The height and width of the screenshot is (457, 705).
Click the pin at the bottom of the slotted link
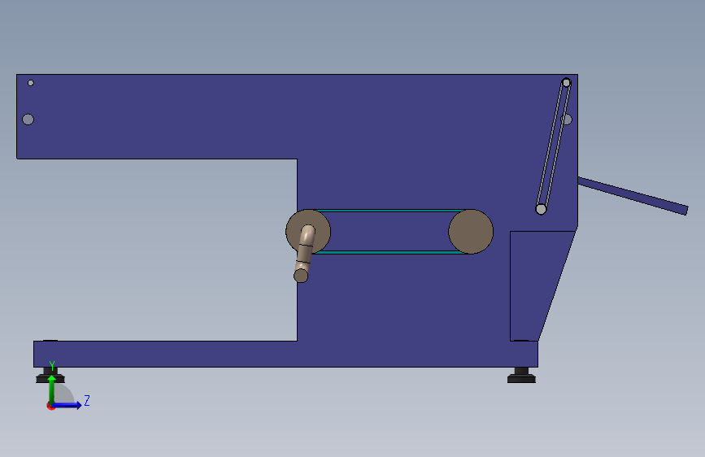coord(541,209)
